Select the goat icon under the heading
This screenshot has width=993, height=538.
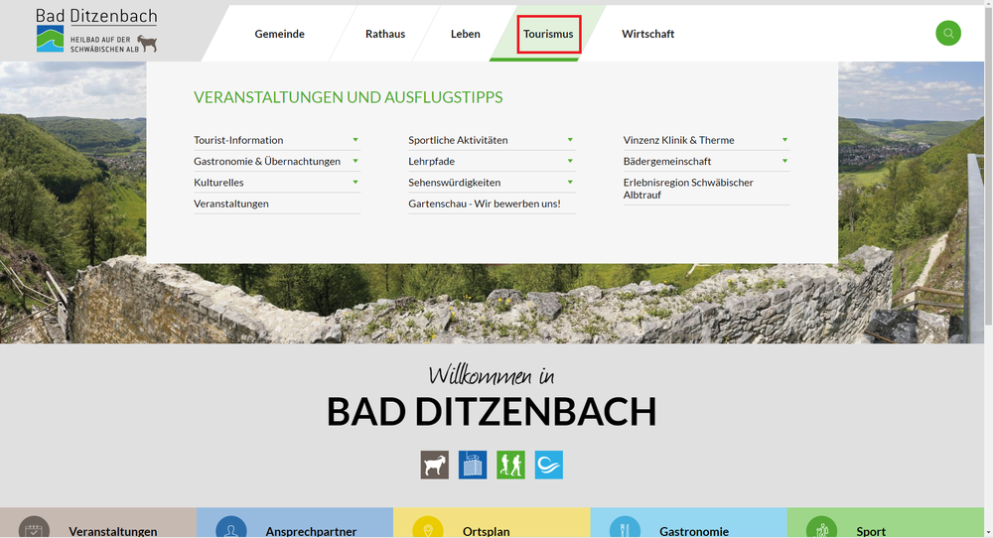tap(435, 465)
